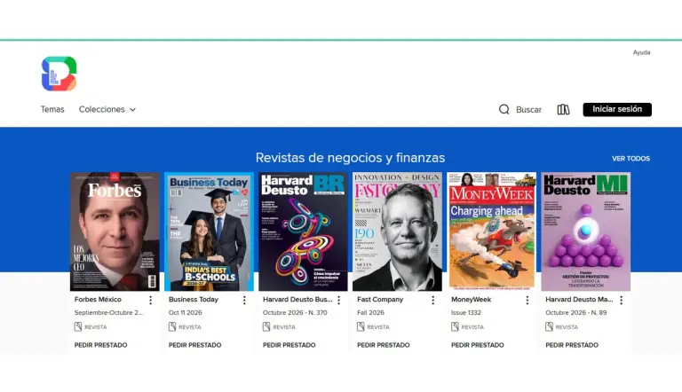Open the Fast Company cover thumbnail
The width and height of the screenshot is (682, 392).
[397, 231]
